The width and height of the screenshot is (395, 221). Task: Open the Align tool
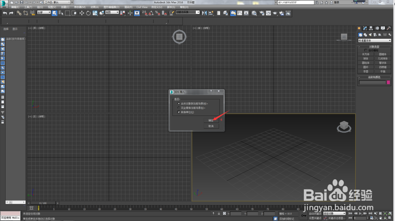(211, 13)
